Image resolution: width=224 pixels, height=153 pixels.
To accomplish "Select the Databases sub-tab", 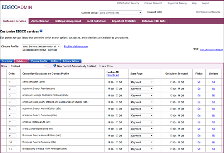I will click(21, 61).
